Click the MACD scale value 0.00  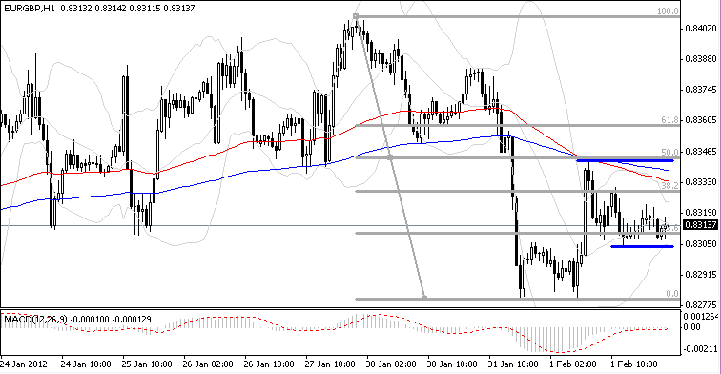(x=692, y=327)
